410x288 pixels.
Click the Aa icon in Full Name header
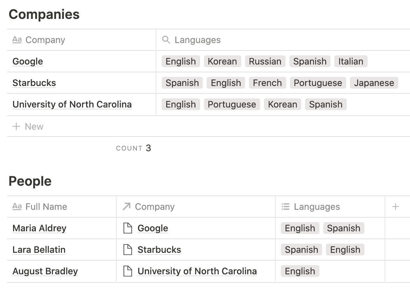pos(17,207)
